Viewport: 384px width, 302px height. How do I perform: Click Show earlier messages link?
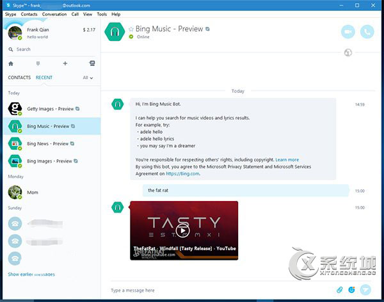[x=31, y=274]
